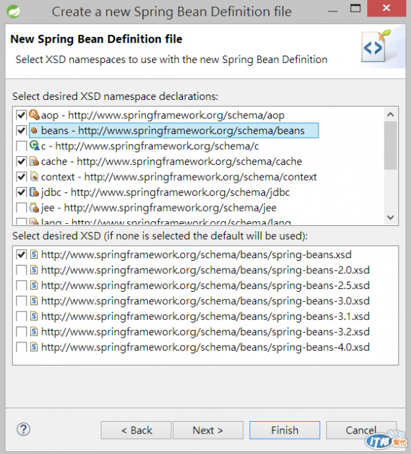Click the aop namespace icon

tap(34, 114)
